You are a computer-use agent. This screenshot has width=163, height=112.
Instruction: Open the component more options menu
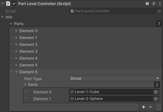[x=159, y=4]
